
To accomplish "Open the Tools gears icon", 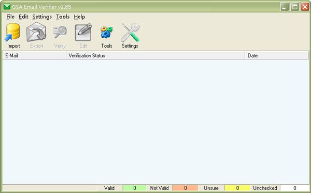I will [106, 32].
